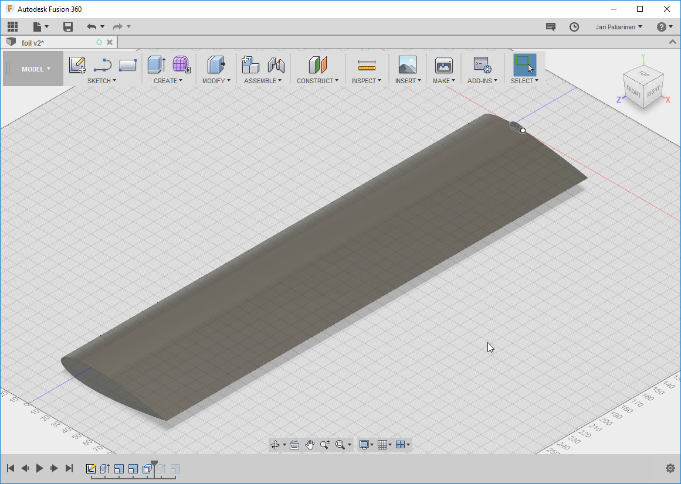The height and width of the screenshot is (484, 681).
Task: Click the white sketch point on the foil tip
Action: coord(523,130)
